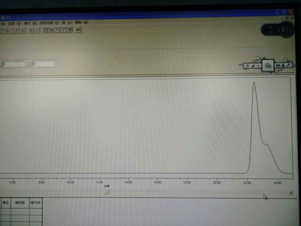Image resolution: width=301 pixels, height=226 pixels.
Task: Click the 22.00 label on the time axis
Action: tap(247, 183)
